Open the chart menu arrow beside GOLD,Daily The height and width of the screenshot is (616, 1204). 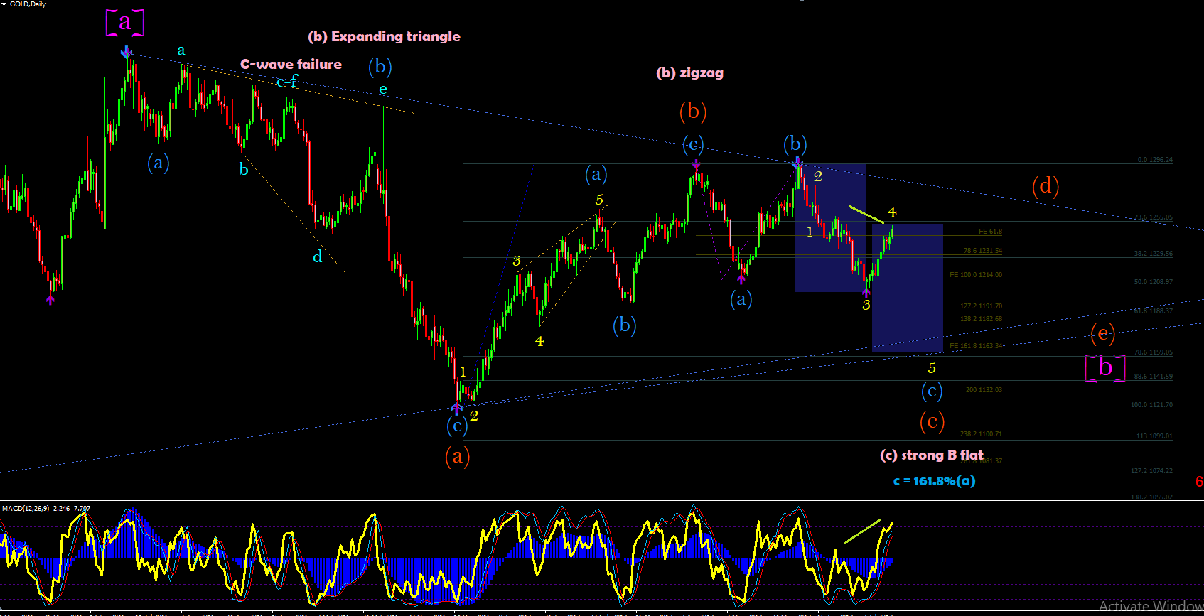point(4,4)
